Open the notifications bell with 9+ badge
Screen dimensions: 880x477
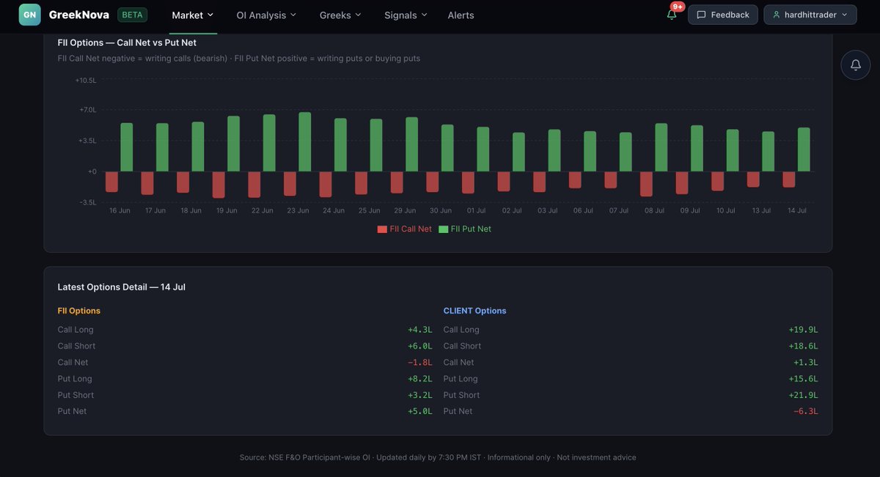pyautogui.click(x=672, y=14)
